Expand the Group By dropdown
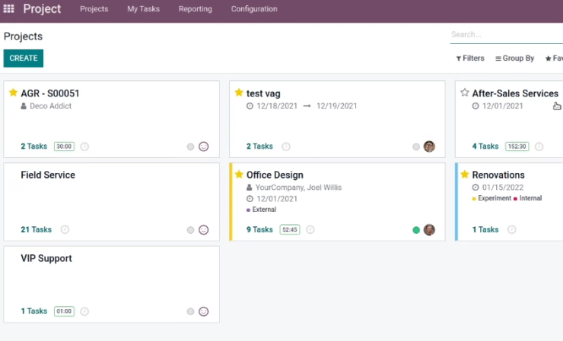 514,58
